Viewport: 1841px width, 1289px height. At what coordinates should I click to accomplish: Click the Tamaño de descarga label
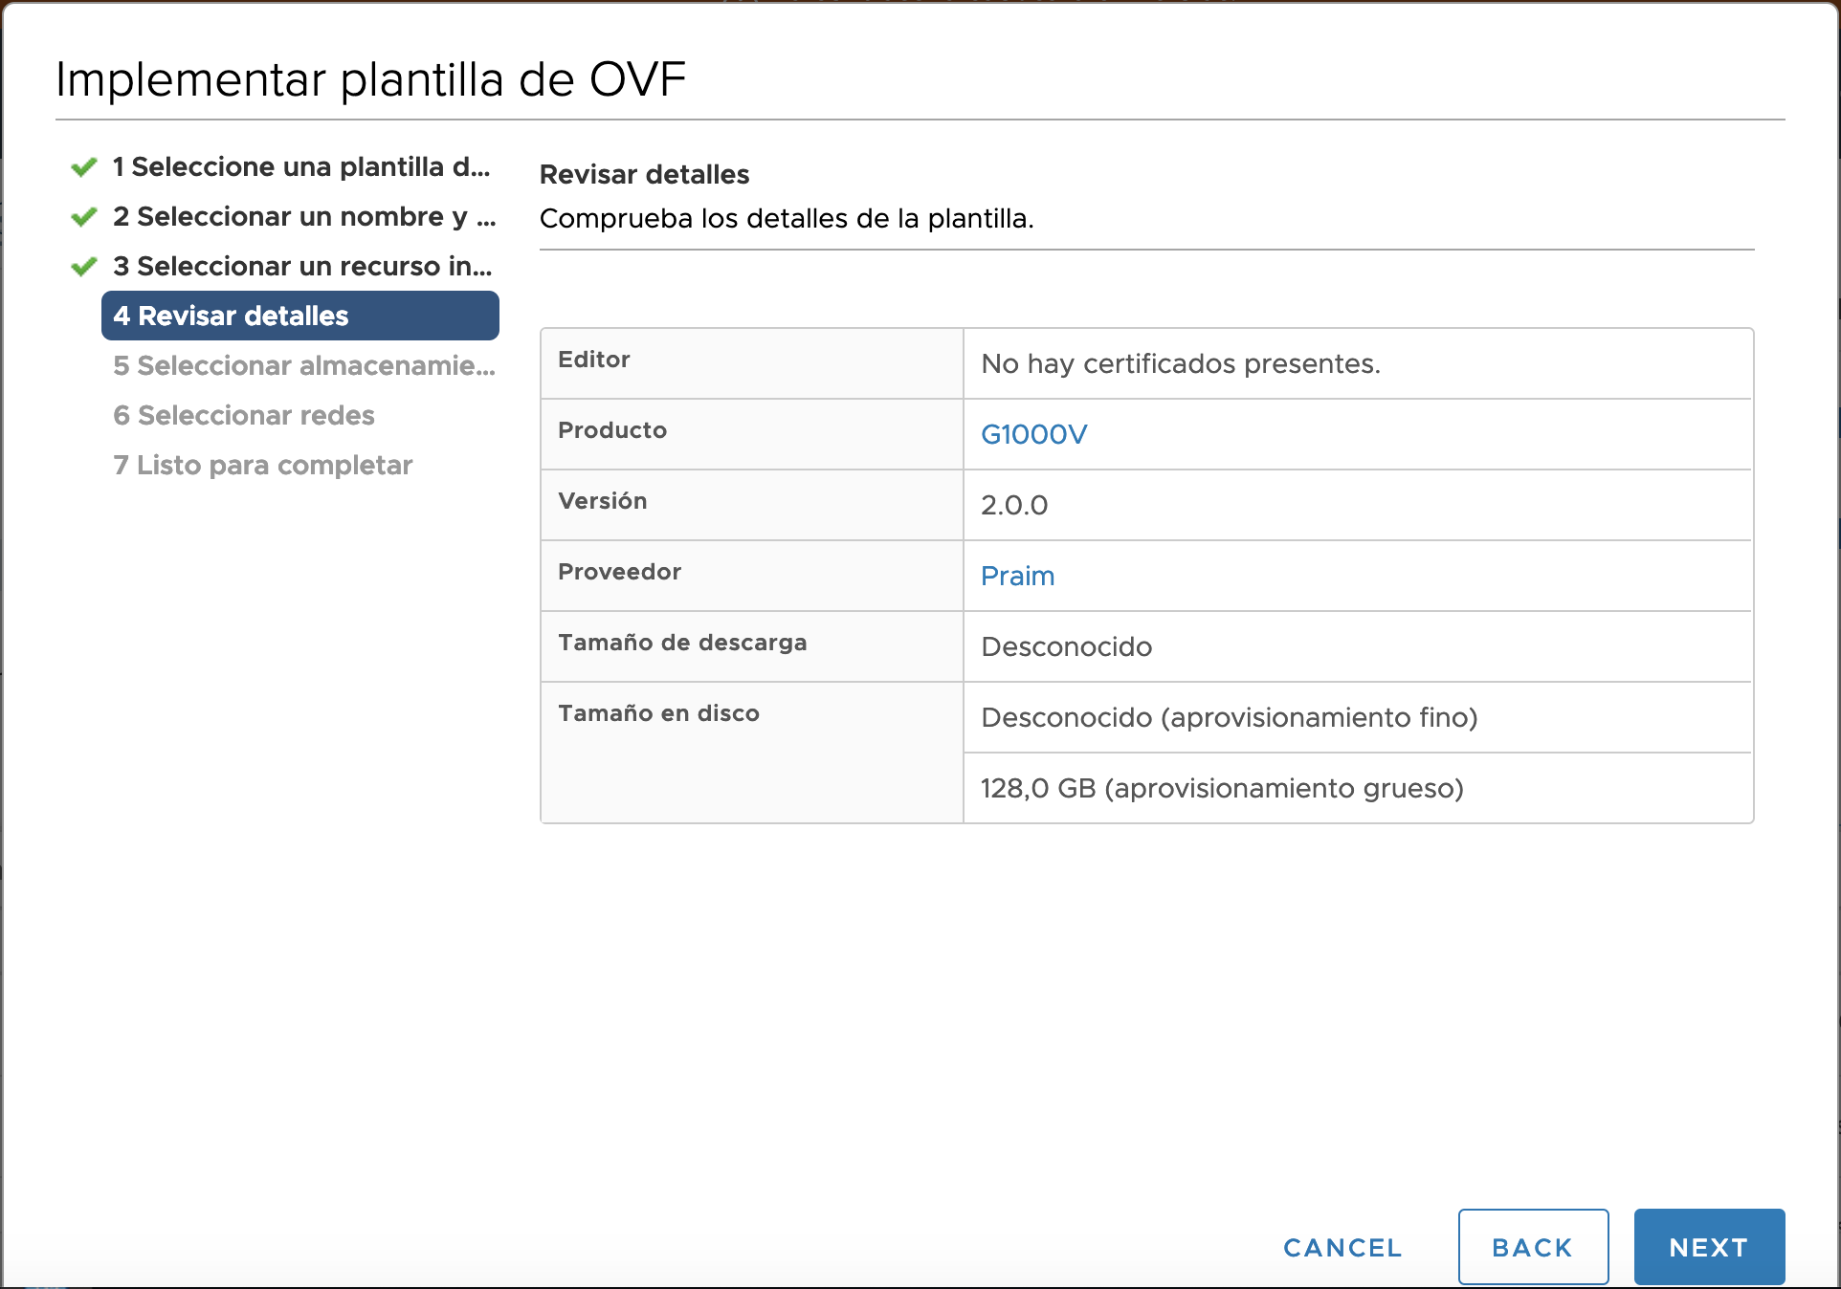coord(682,644)
